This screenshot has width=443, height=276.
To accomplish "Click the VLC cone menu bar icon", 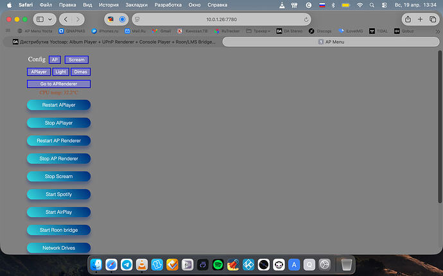I will [282, 5].
